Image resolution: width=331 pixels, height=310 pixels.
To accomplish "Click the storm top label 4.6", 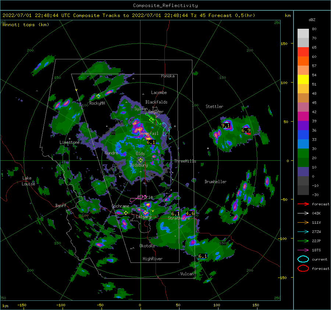I will (190, 213).
